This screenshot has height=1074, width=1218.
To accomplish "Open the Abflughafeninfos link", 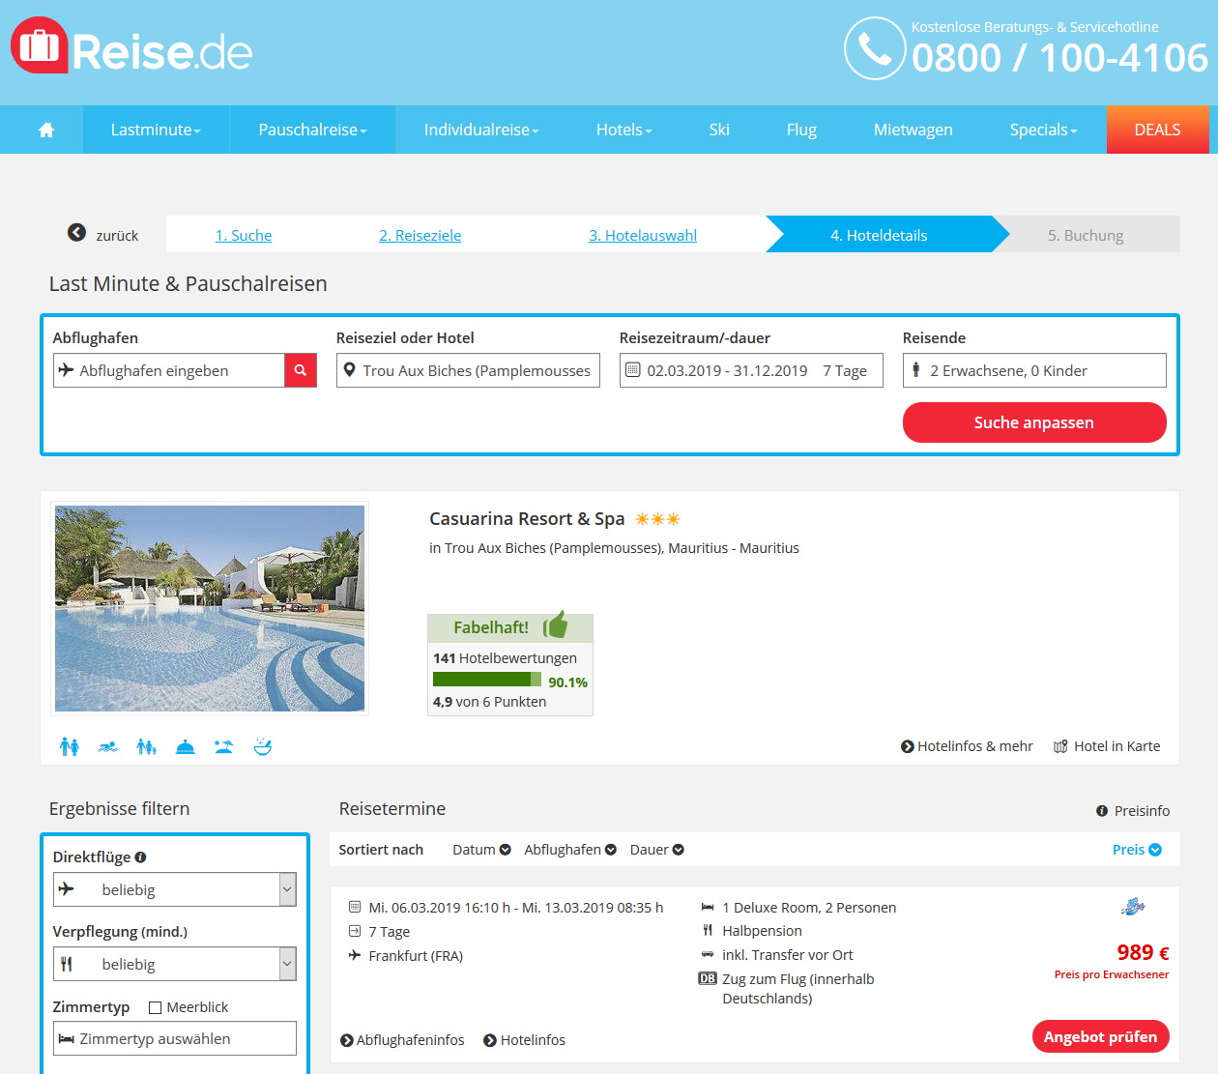I will tap(402, 1040).
